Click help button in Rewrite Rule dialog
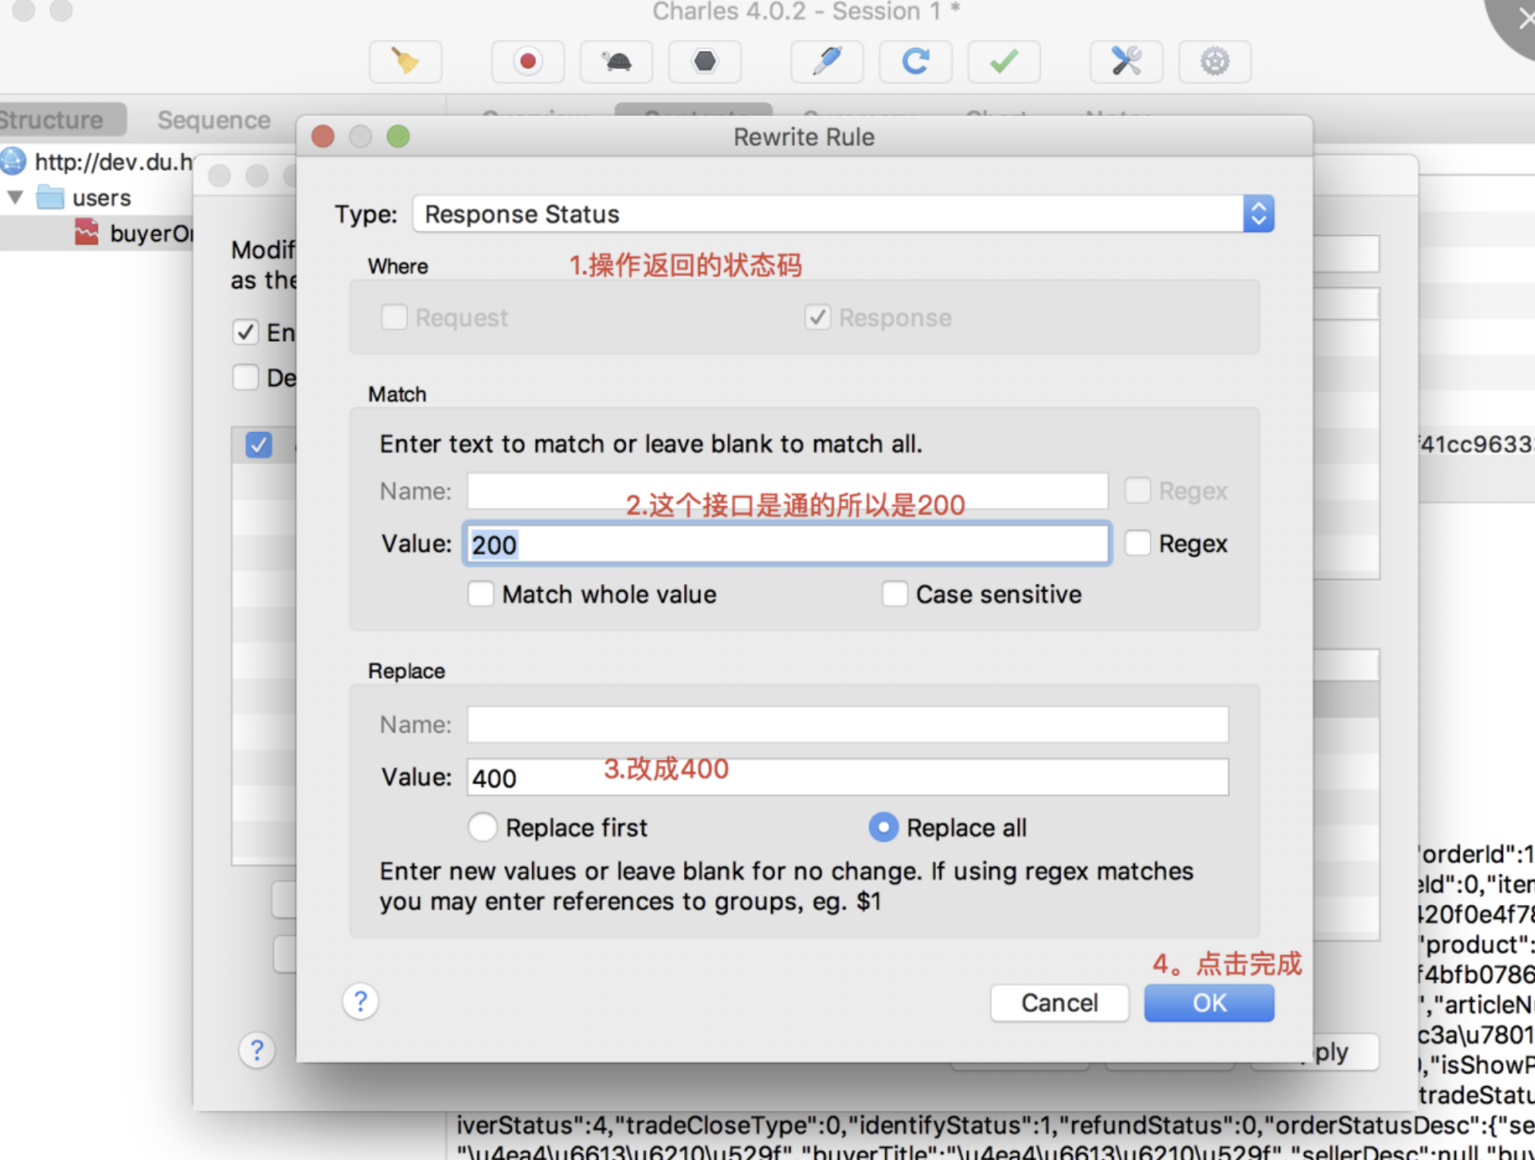Screen dimensions: 1535x1160 pos(361,1002)
